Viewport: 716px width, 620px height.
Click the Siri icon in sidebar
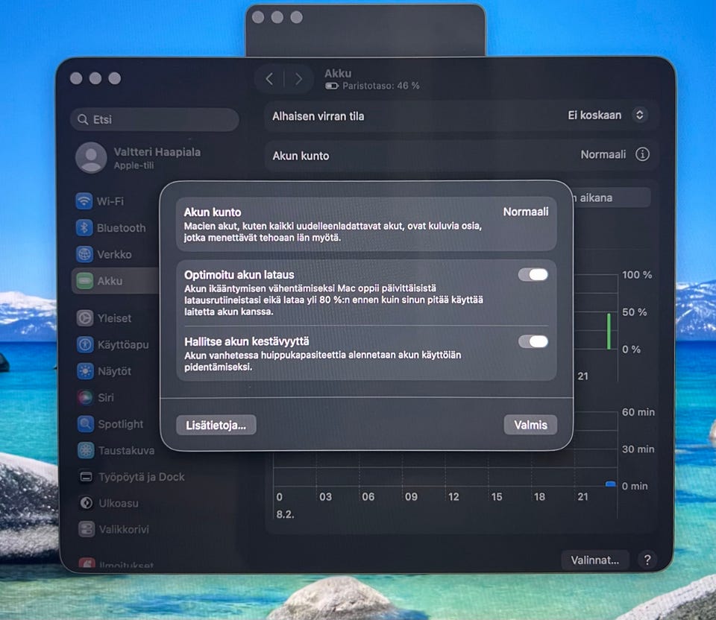pyautogui.click(x=85, y=397)
